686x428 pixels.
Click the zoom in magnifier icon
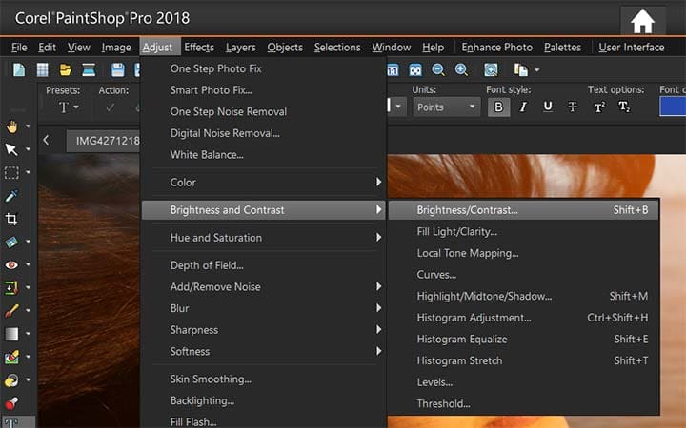(x=461, y=69)
